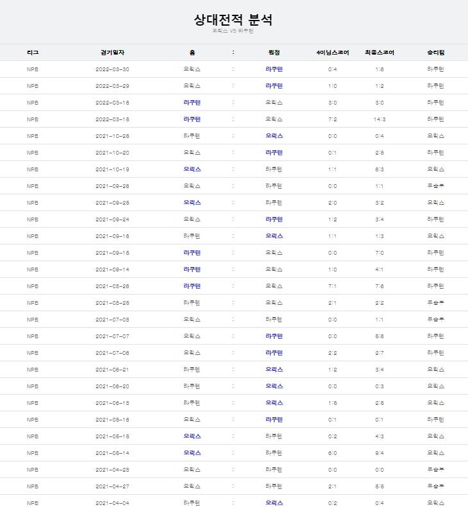Viewport: 468px width, 507px height.
Task: Click the final score 0:3 cell
Action: [x=380, y=386]
